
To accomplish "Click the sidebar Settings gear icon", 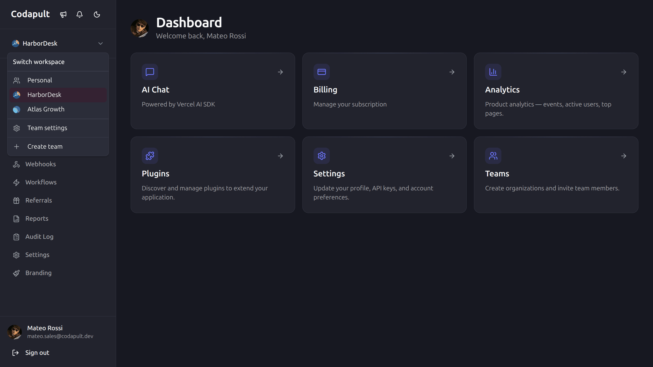I will [16, 255].
